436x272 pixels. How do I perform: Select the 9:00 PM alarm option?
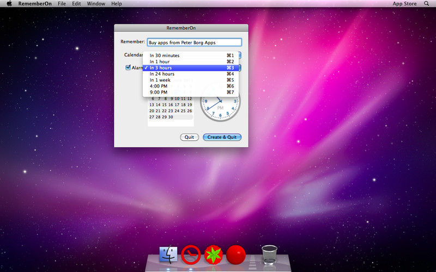191,92
